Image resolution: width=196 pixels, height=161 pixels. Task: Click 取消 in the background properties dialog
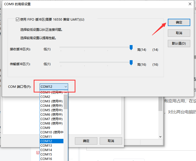pyautogui.click(x=111, y=141)
